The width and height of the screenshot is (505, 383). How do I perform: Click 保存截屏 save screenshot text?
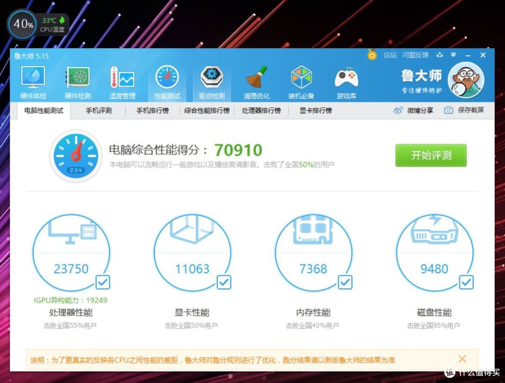pyautogui.click(x=471, y=110)
